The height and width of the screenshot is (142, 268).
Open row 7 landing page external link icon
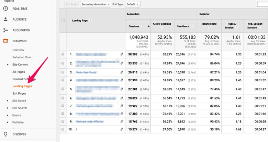(122, 106)
